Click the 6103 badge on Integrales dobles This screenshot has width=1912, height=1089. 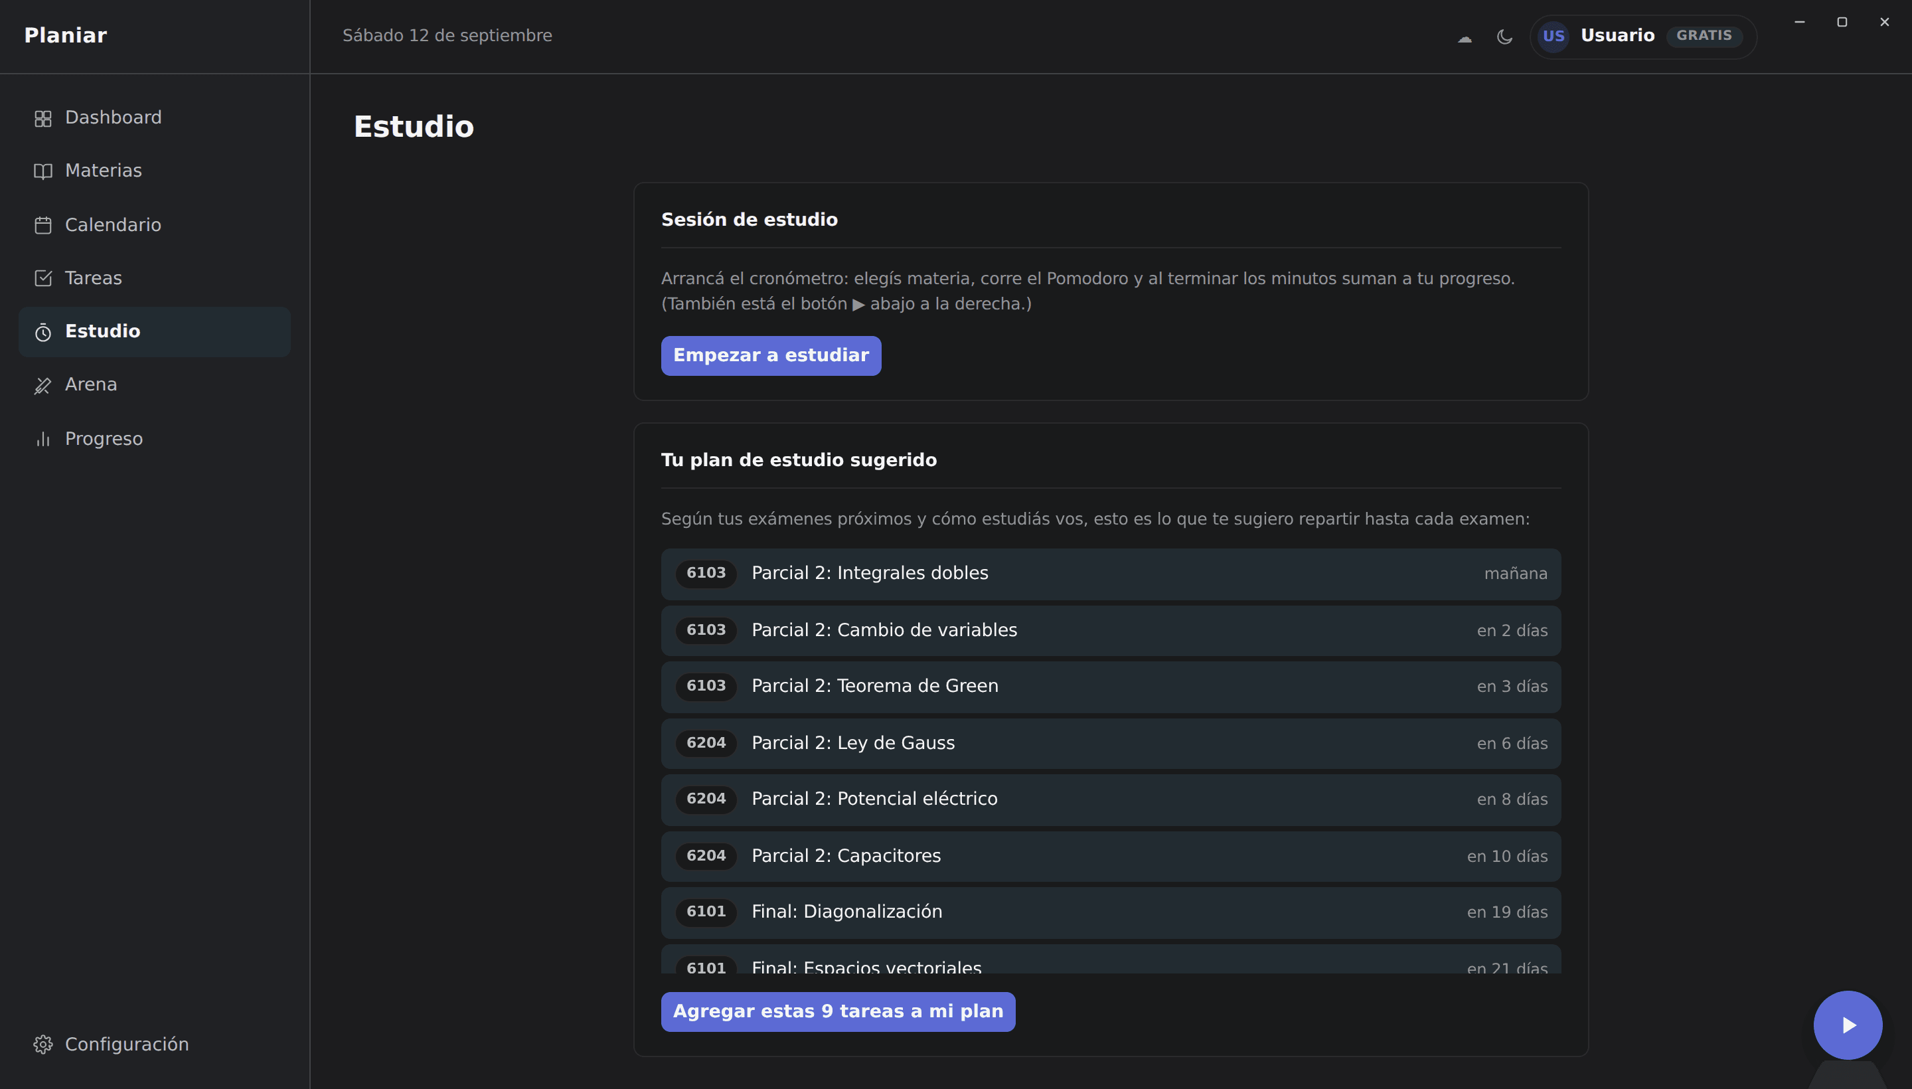[x=706, y=574]
